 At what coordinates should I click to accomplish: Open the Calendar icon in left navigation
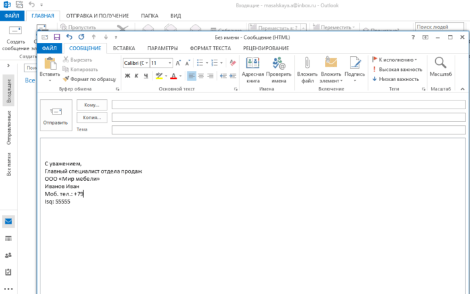pos(9,238)
